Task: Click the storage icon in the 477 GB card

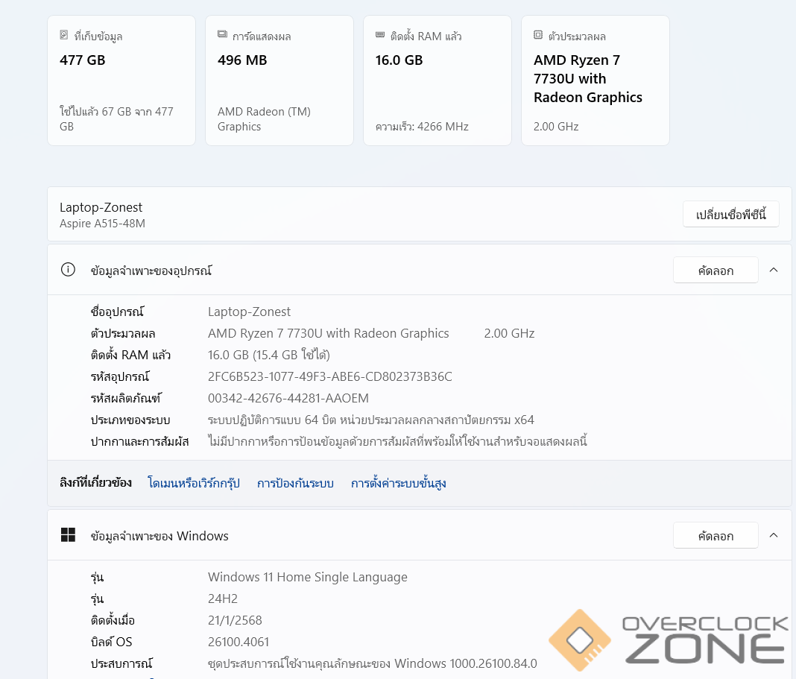Action: [64, 35]
